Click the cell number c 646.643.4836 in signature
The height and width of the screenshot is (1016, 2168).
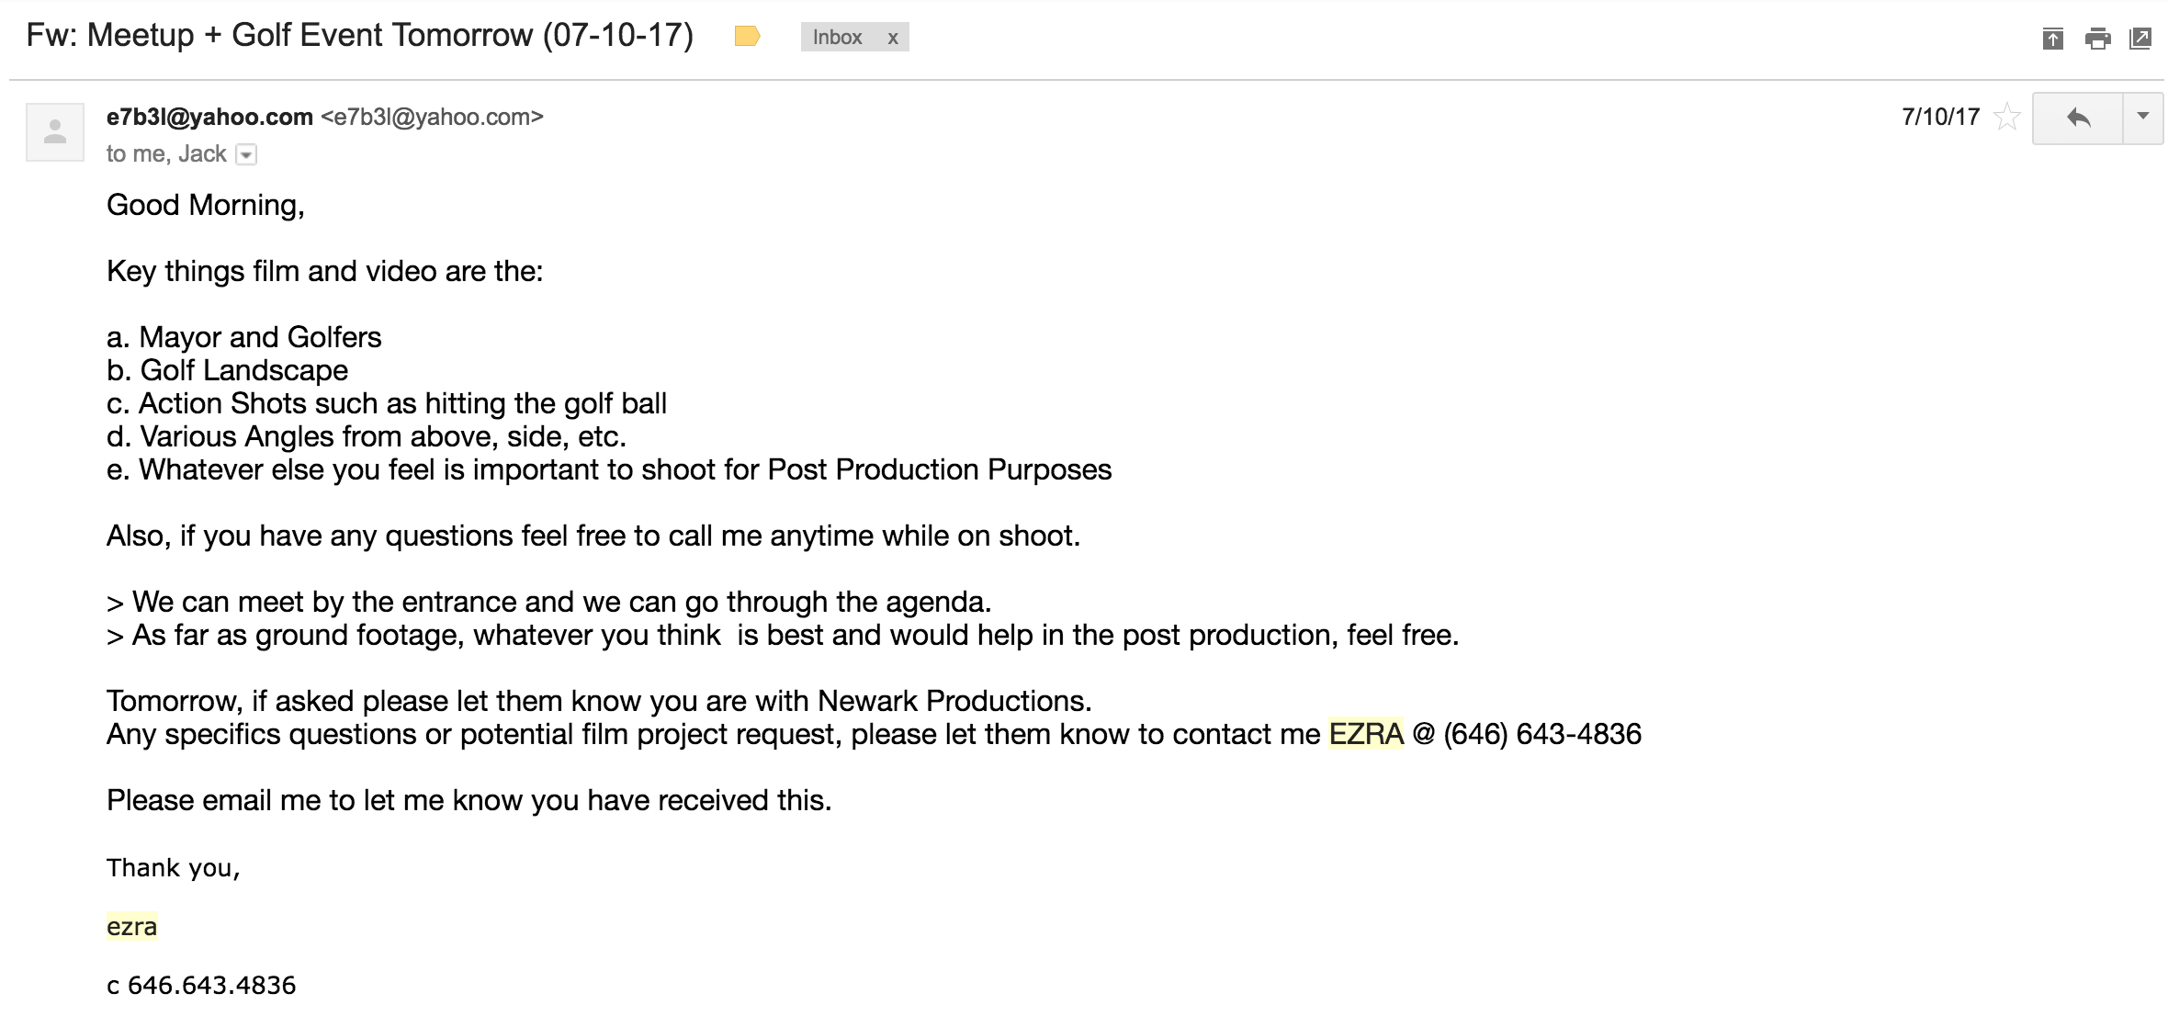[201, 985]
